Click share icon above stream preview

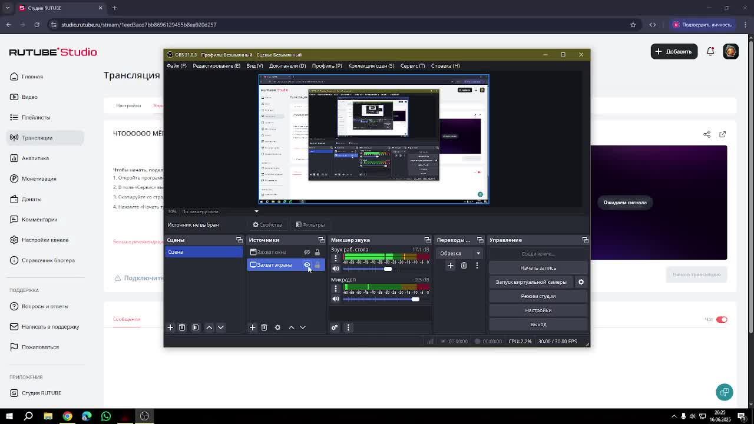pos(707,134)
